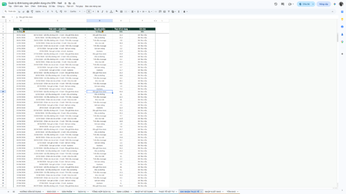
Task: Click the Chia sẻ share button
Action: coord(304,4)
